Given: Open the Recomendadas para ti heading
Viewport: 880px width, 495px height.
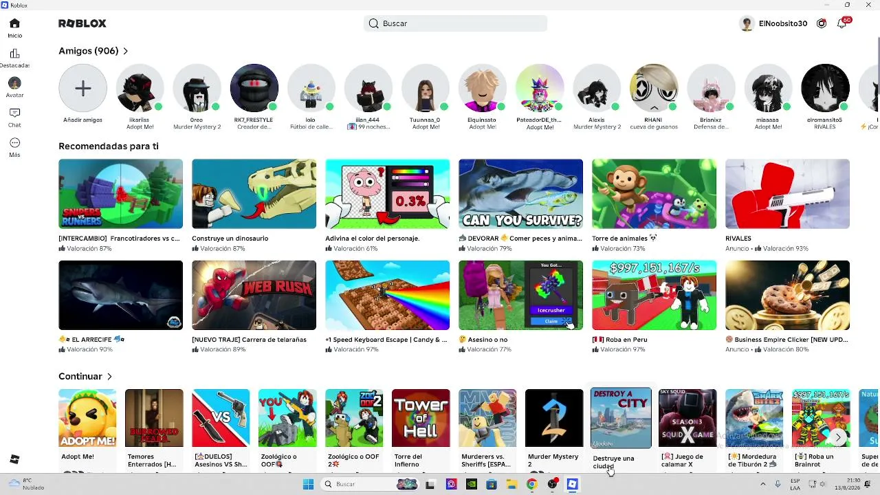Looking at the screenshot, I should pos(109,146).
